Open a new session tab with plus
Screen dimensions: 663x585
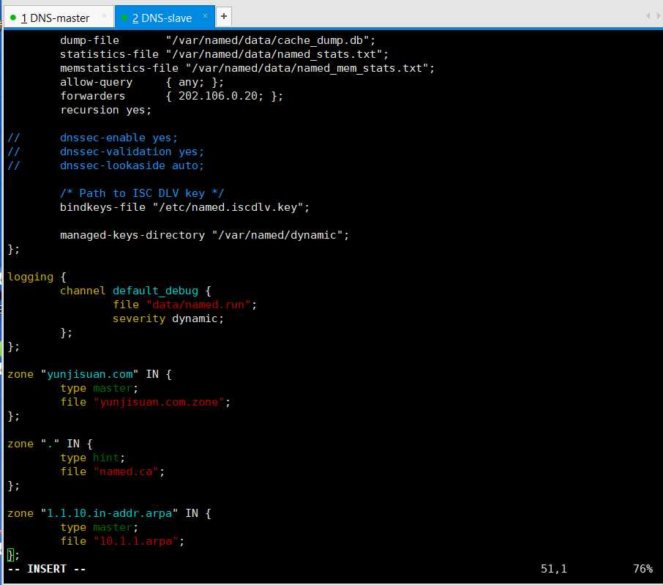pyautogui.click(x=224, y=17)
